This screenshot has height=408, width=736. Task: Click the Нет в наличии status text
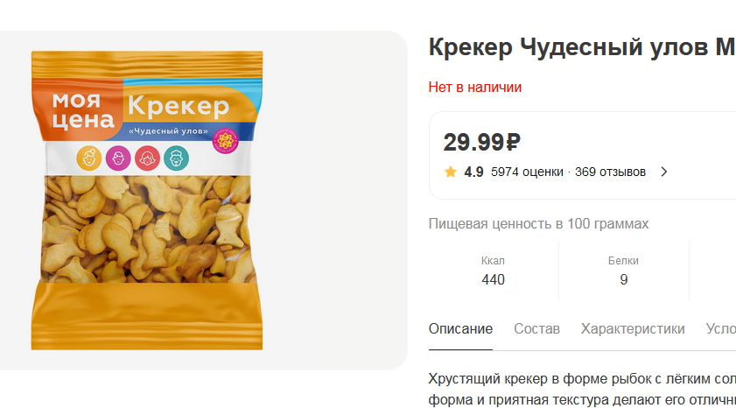click(x=475, y=88)
